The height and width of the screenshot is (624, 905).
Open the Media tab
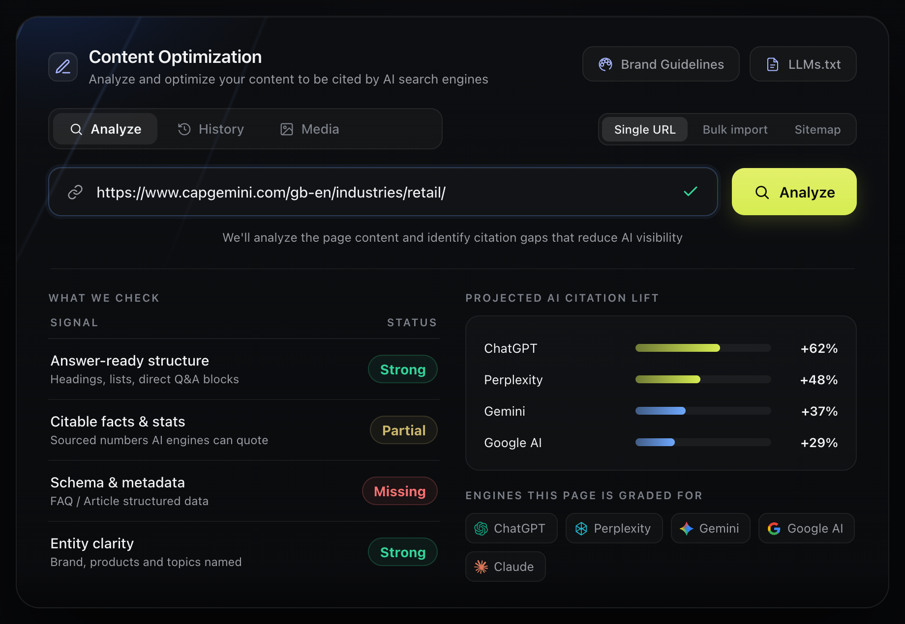coord(310,129)
